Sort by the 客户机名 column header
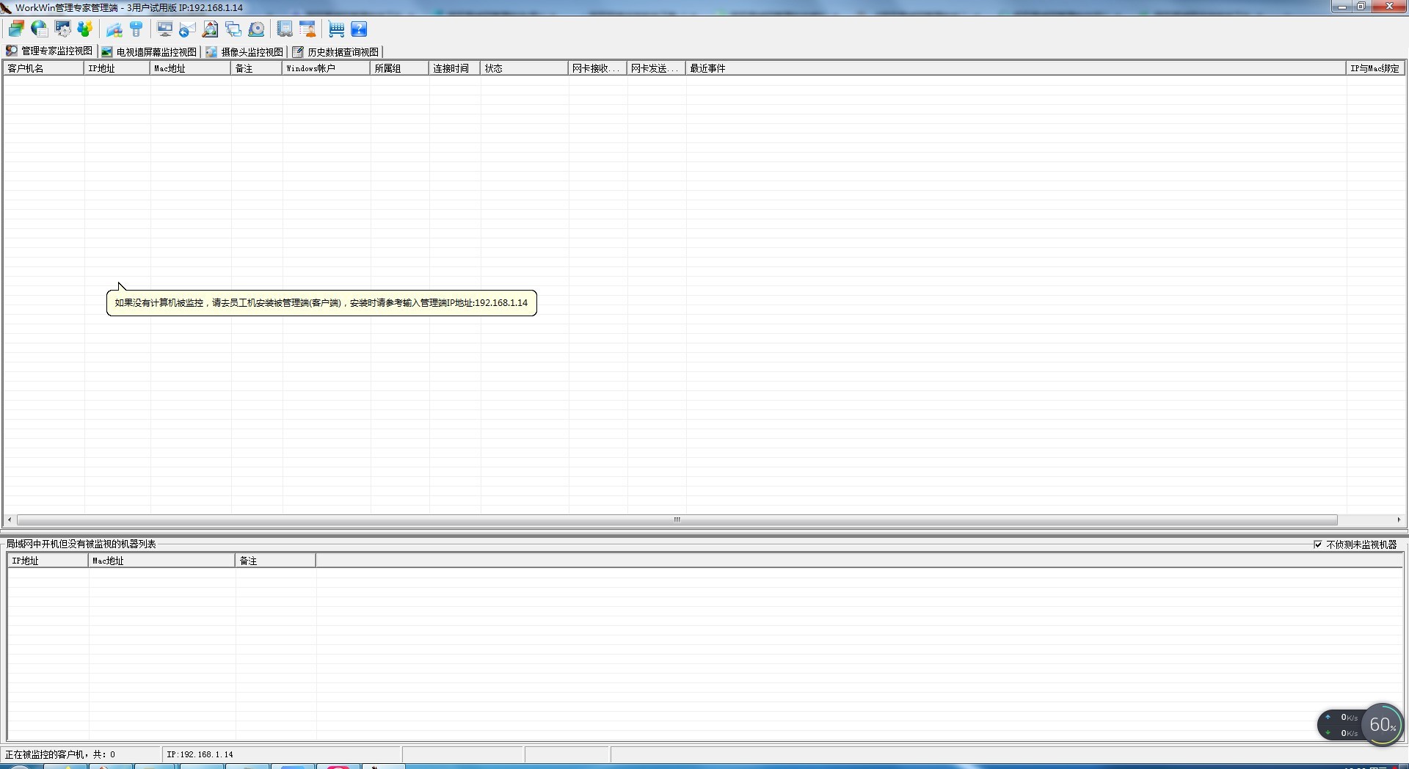The height and width of the screenshot is (769, 1409). coord(43,68)
